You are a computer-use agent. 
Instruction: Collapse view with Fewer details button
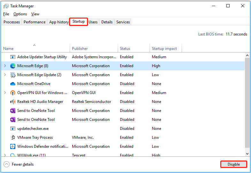(19, 164)
